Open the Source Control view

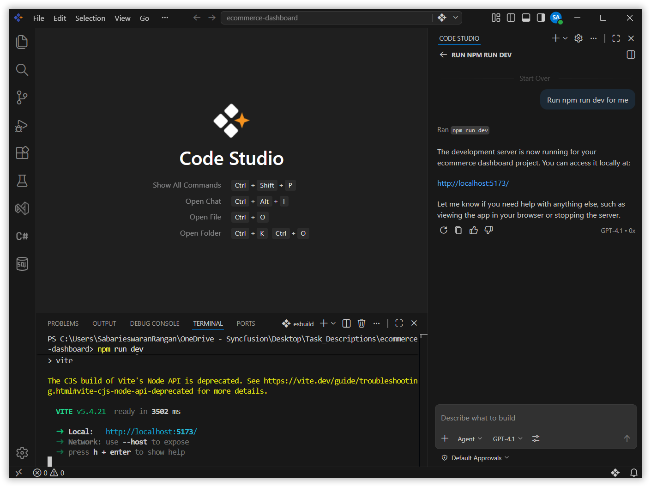tap(22, 97)
